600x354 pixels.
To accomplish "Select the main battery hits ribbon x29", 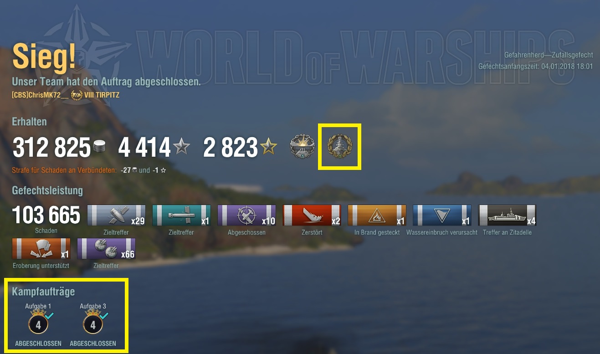I will (116, 215).
